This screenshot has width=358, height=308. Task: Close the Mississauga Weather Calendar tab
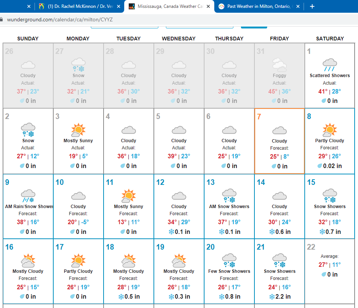[x=208, y=7]
